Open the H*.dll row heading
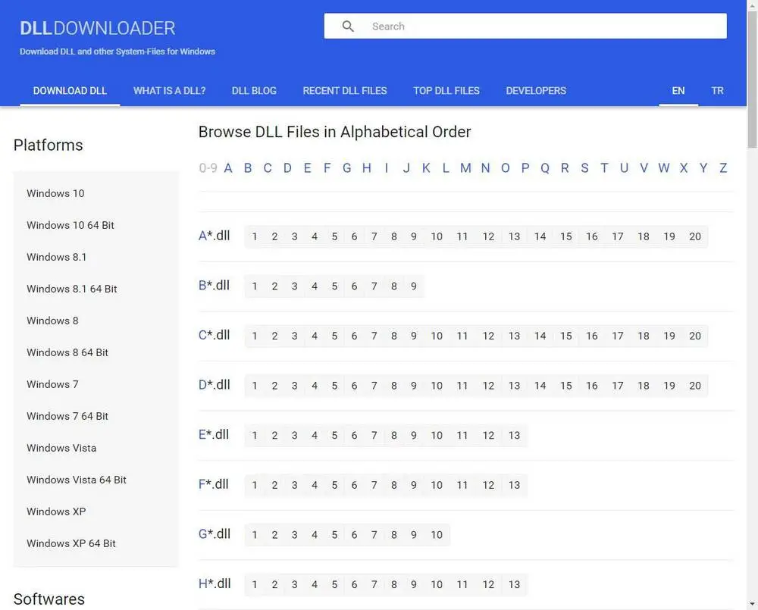This screenshot has height=610, width=758. coord(215,584)
